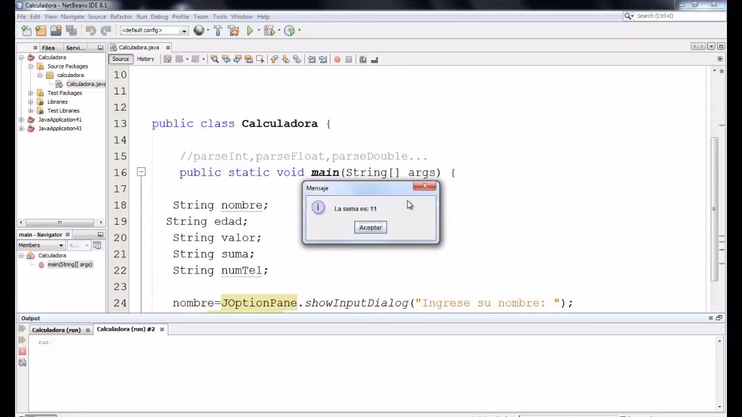Switch editor to History view
This screenshot has height=417, width=742.
[x=146, y=59]
